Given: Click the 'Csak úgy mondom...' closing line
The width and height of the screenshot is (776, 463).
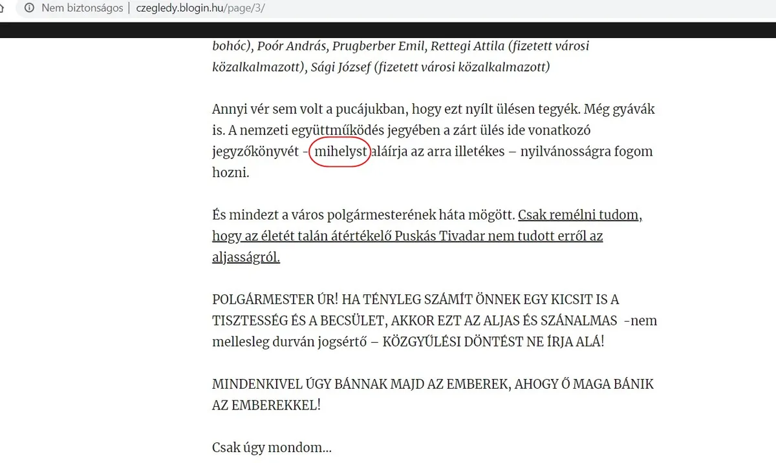Looking at the screenshot, I should (x=272, y=448).
